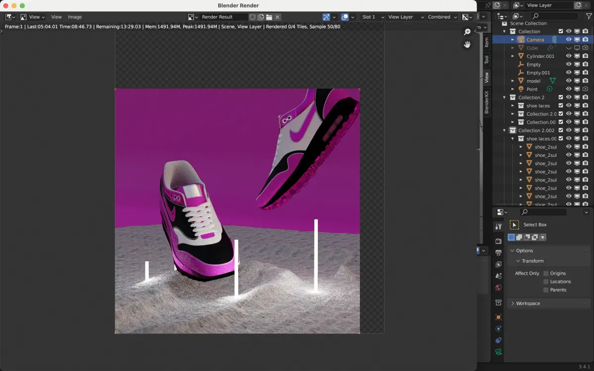
Task: Uncheck the Collection 2.002 checkbox
Action: 561,130
